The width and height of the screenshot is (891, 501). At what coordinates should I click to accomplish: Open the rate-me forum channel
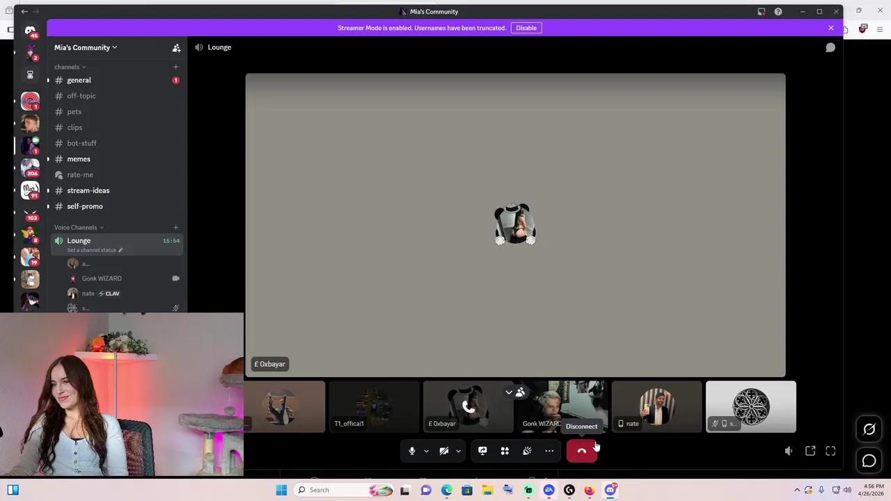[x=116, y=175]
